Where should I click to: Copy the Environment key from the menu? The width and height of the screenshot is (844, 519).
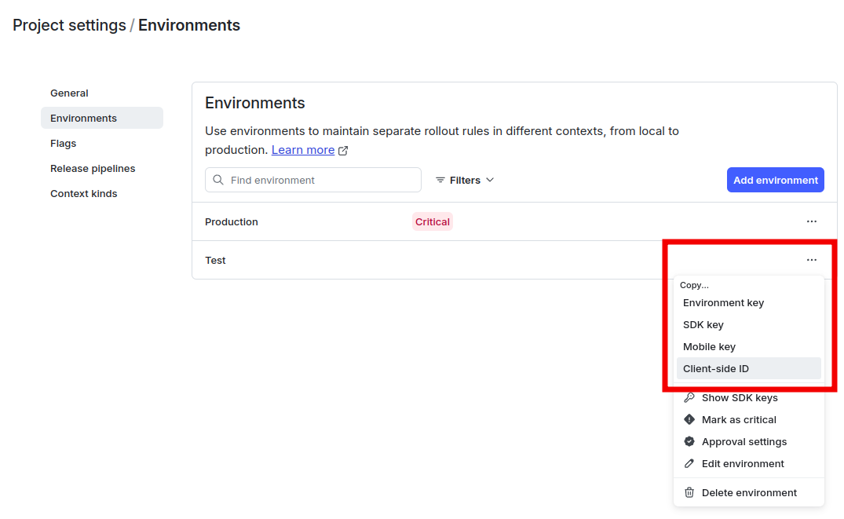point(723,302)
